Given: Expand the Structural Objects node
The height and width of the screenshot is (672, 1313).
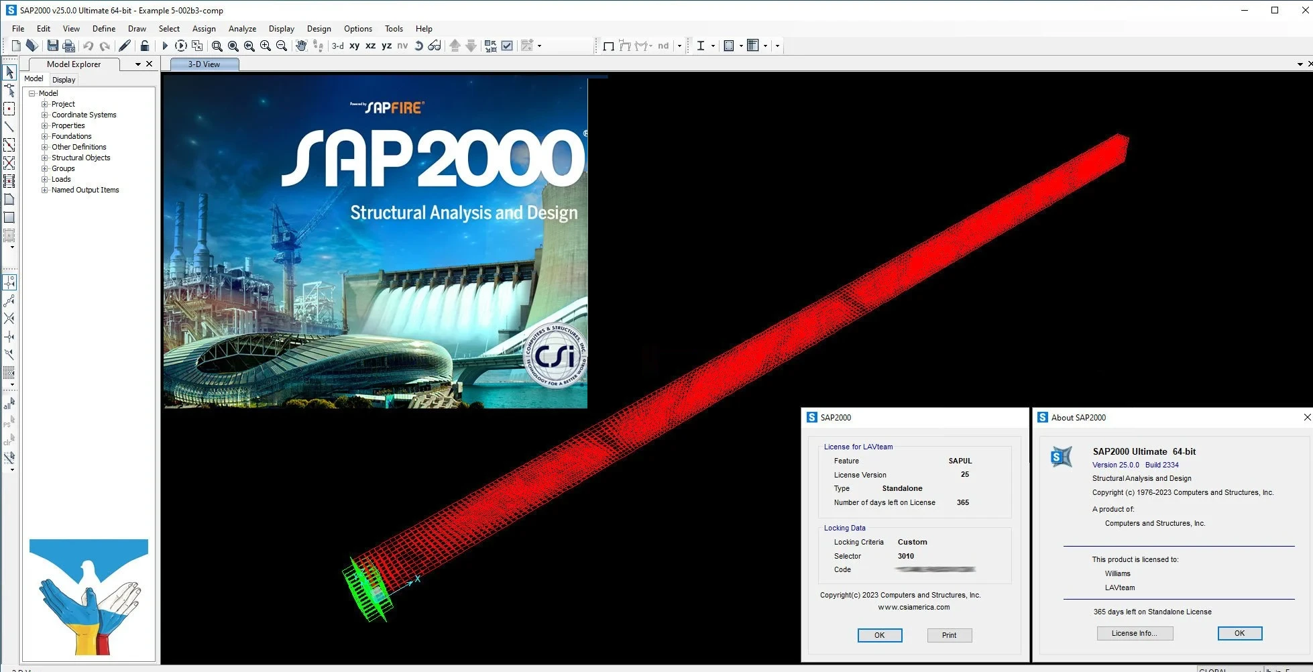Looking at the screenshot, I should click(x=46, y=158).
